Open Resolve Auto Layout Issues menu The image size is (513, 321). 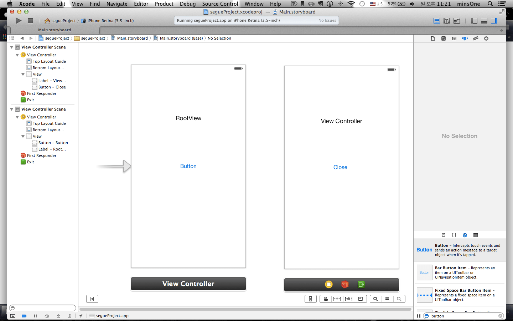pos(349,299)
